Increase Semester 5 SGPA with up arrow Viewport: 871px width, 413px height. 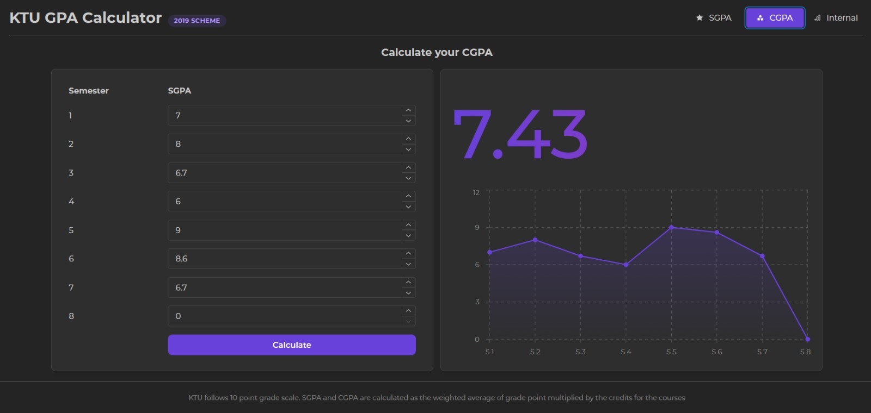408,225
